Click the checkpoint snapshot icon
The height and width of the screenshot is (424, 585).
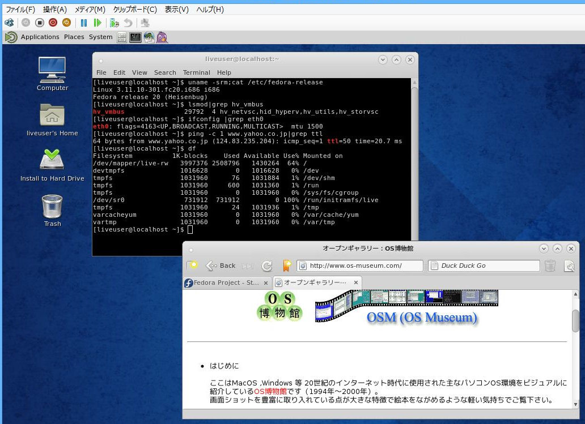click(x=114, y=23)
